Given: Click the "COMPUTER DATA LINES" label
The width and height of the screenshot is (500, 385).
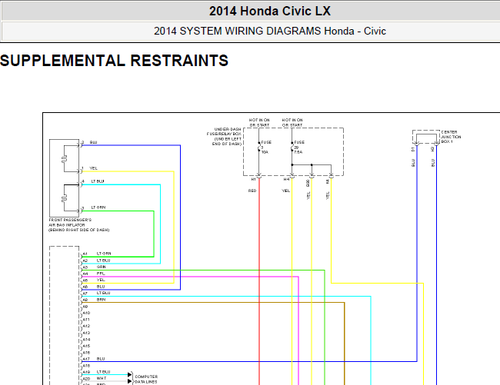Looking at the screenshot, I should 146,379.
